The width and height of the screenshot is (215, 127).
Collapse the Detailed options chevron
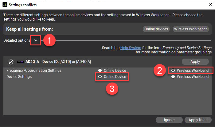[36, 40]
